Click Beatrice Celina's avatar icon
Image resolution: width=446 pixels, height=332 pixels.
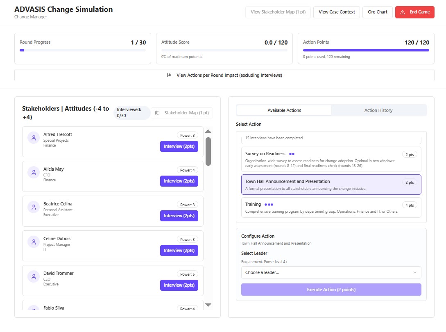tap(34, 207)
